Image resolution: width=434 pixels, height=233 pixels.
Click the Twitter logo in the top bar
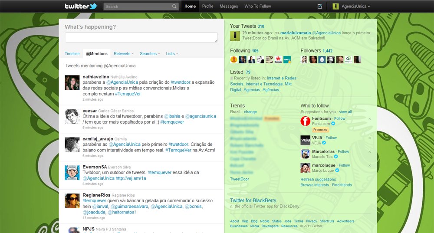(81, 6)
